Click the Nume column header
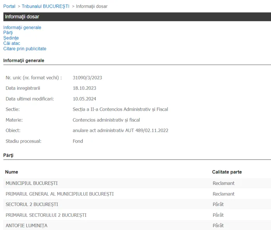This screenshot has width=271, height=230. pyautogui.click(x=12, y=172)
